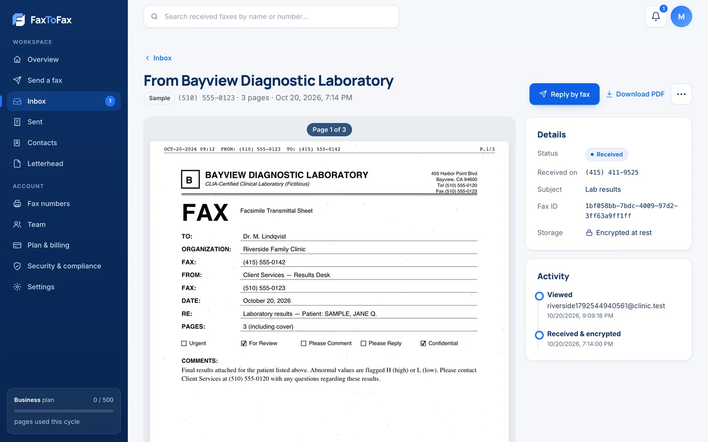Click the riverside1792544940561@clinic.test email
The image size is (708, 442).
pos(606,305)
